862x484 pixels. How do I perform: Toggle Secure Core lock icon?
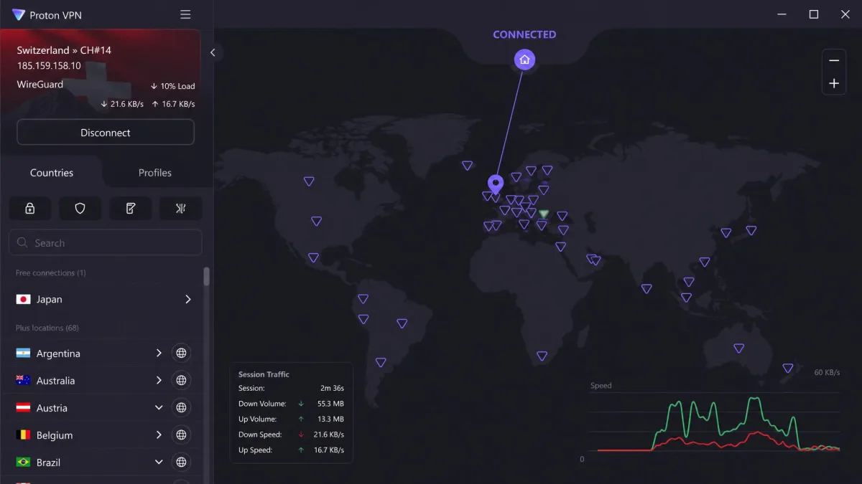coord(30,209)
